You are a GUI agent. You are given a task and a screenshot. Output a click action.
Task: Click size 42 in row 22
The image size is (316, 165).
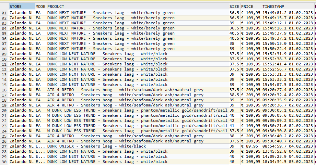pos(235,120)
